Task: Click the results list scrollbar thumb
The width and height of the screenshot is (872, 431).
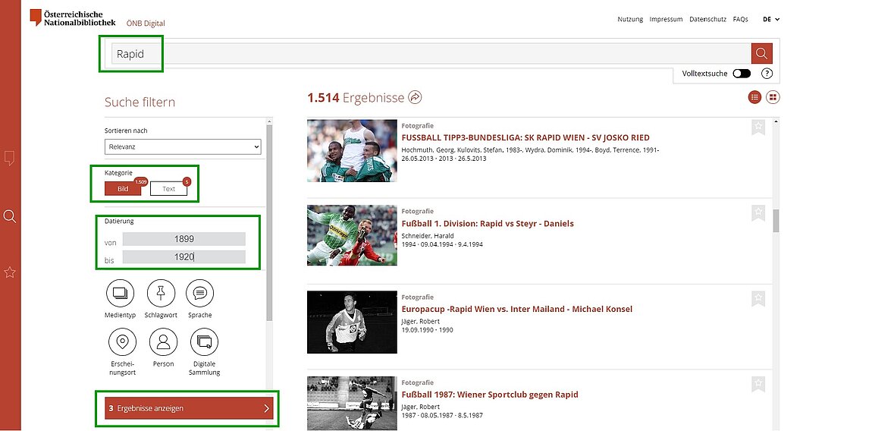Action: coord(776,221)
